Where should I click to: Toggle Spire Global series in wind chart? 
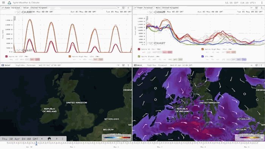pos(139,56)
